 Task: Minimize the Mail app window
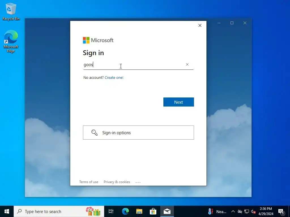tap(219, 23)
